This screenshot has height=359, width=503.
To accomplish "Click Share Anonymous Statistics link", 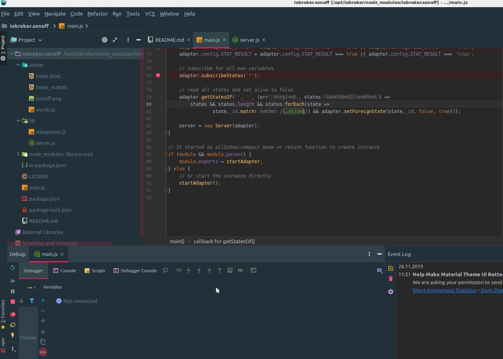I will (x=444, y=290).
